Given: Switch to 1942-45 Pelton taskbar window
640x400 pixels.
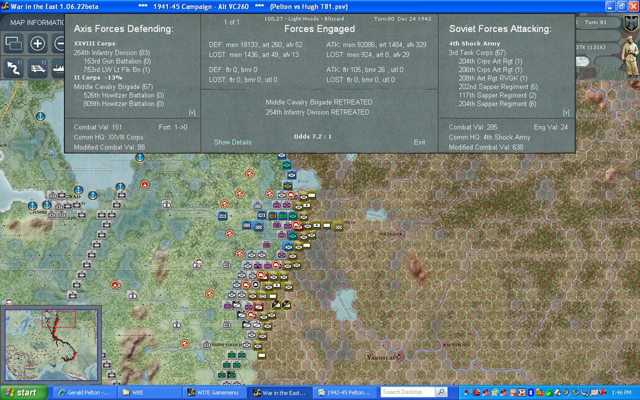Looking at the screenshot, I should 344,393.
